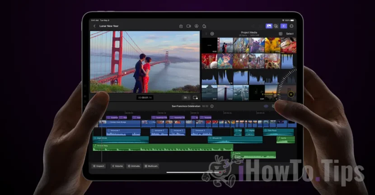
Task: Close the jog wheel with X button
Action: (x=291, y=94)
